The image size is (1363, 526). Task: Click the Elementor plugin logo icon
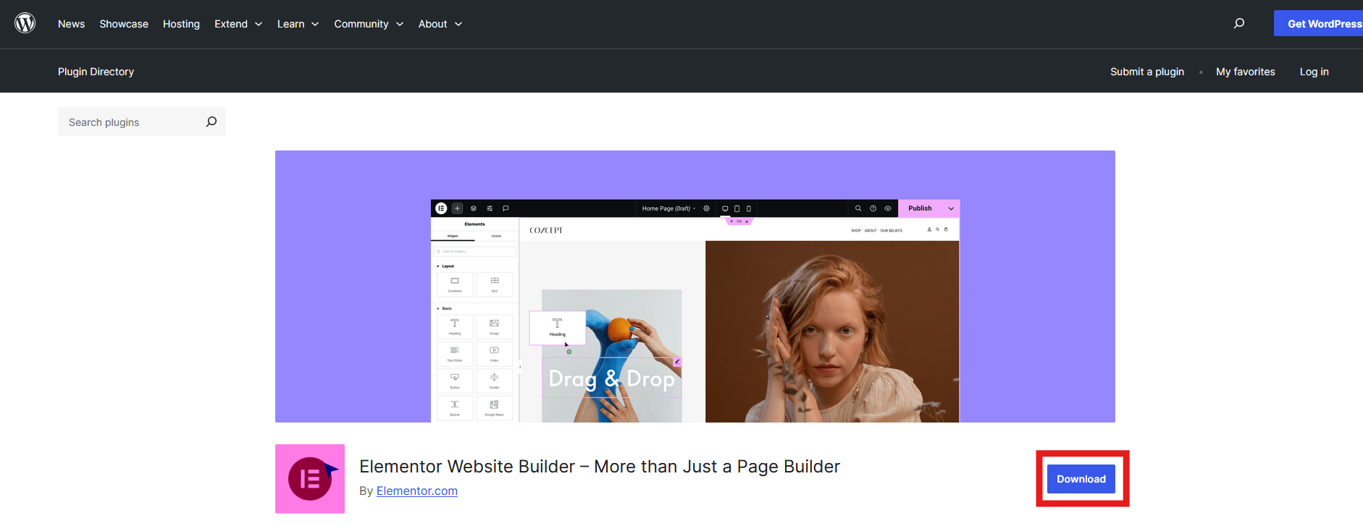[x=310, y=479]
